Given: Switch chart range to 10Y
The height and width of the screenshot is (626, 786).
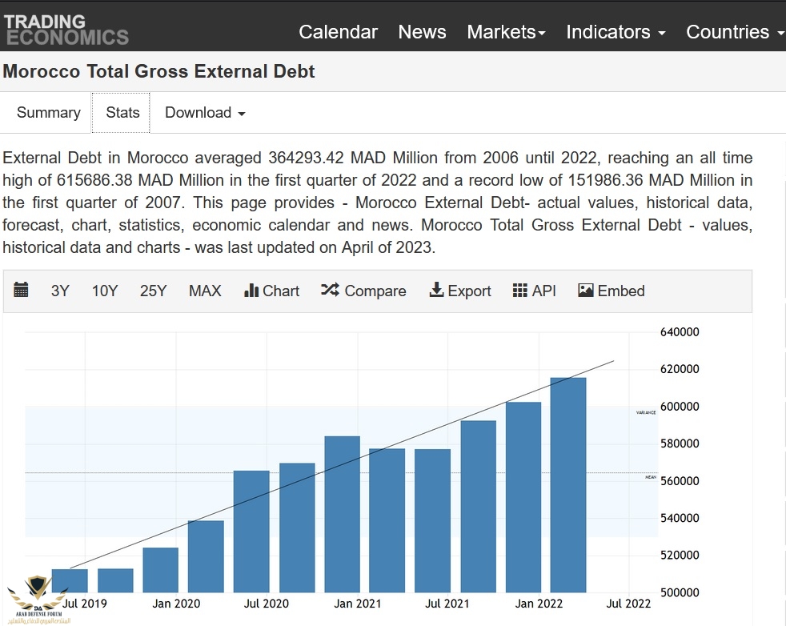Looking at the screenshot, I should 105,291.
